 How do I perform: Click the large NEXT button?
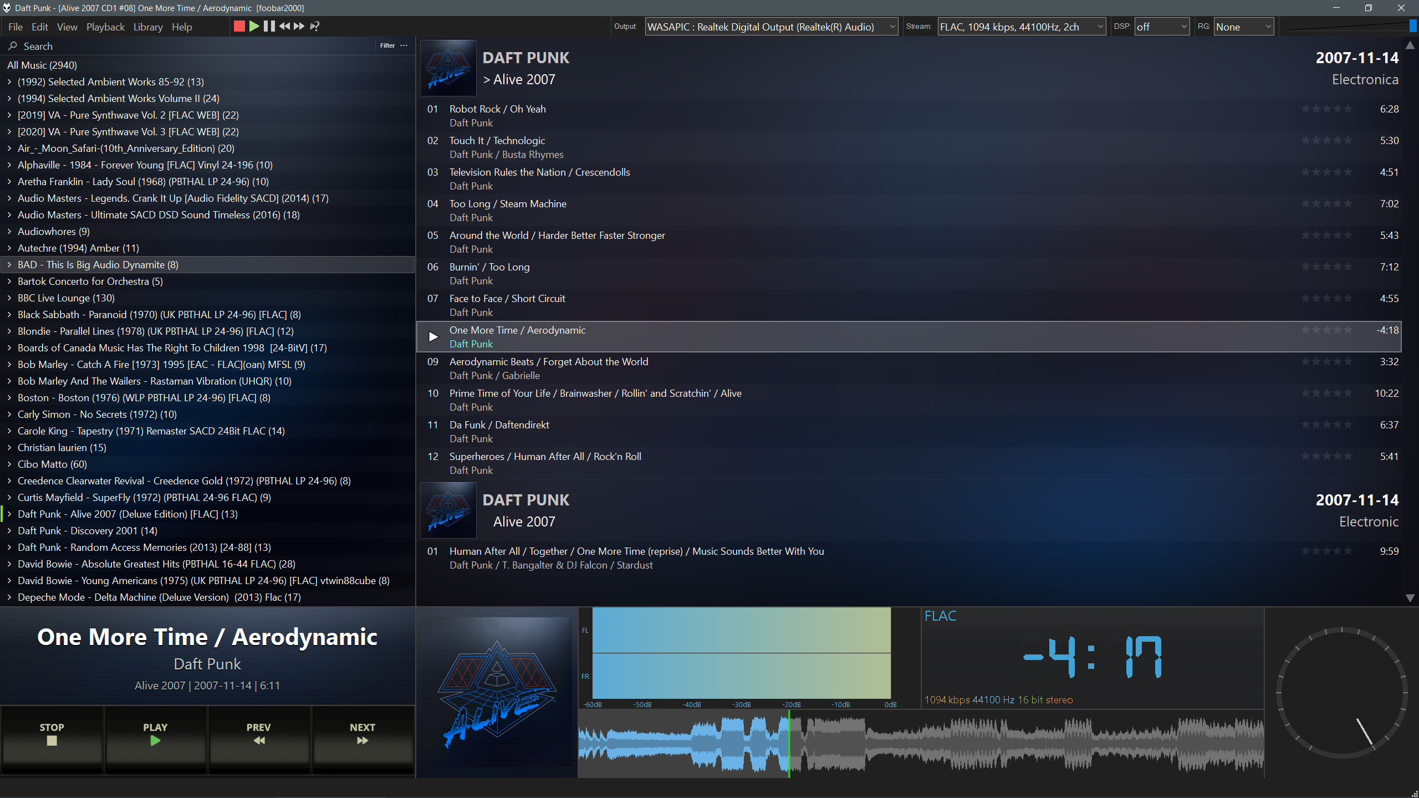(363, 734)
